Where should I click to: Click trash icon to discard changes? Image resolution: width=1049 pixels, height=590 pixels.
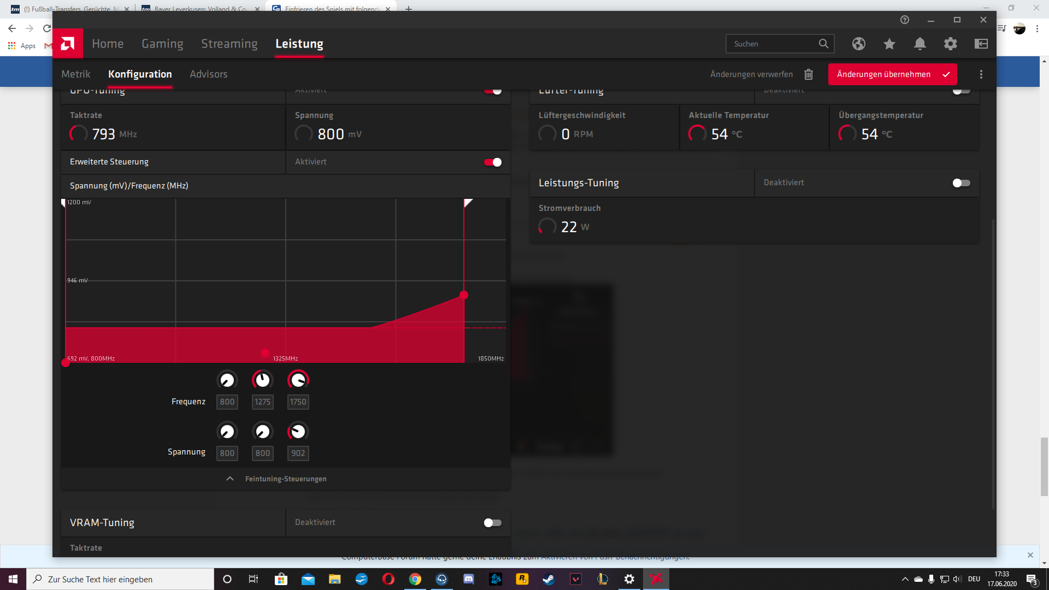[809, 74]
